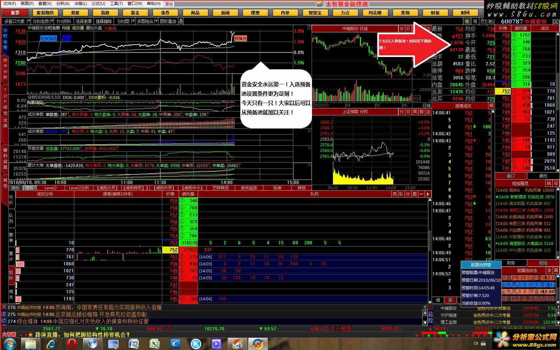The height and width of the screenshot is (350, 560).
Task: Click the X10 zoom button on daily chart
Action: tap(417, 99)
